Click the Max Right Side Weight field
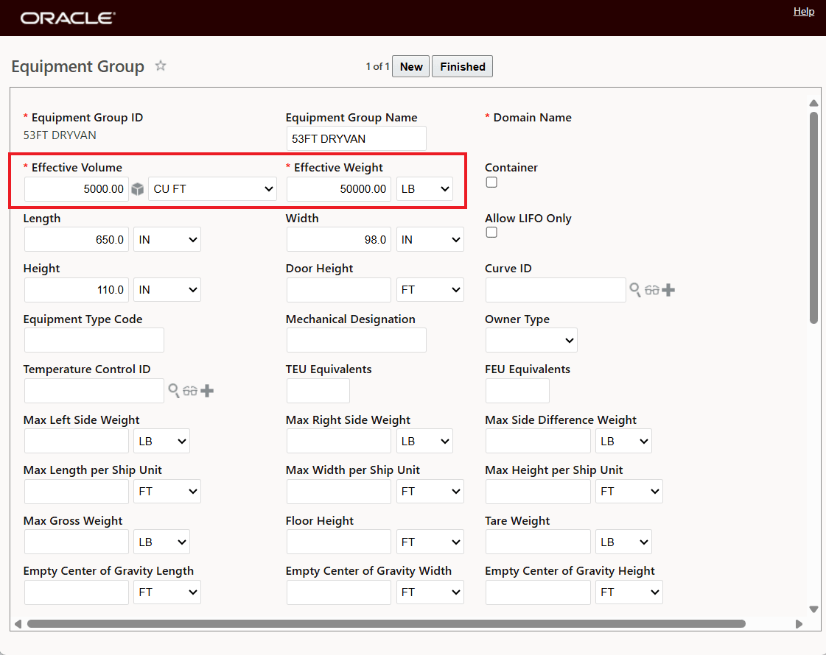The image size is (826, 655). (x=339, y=441)
